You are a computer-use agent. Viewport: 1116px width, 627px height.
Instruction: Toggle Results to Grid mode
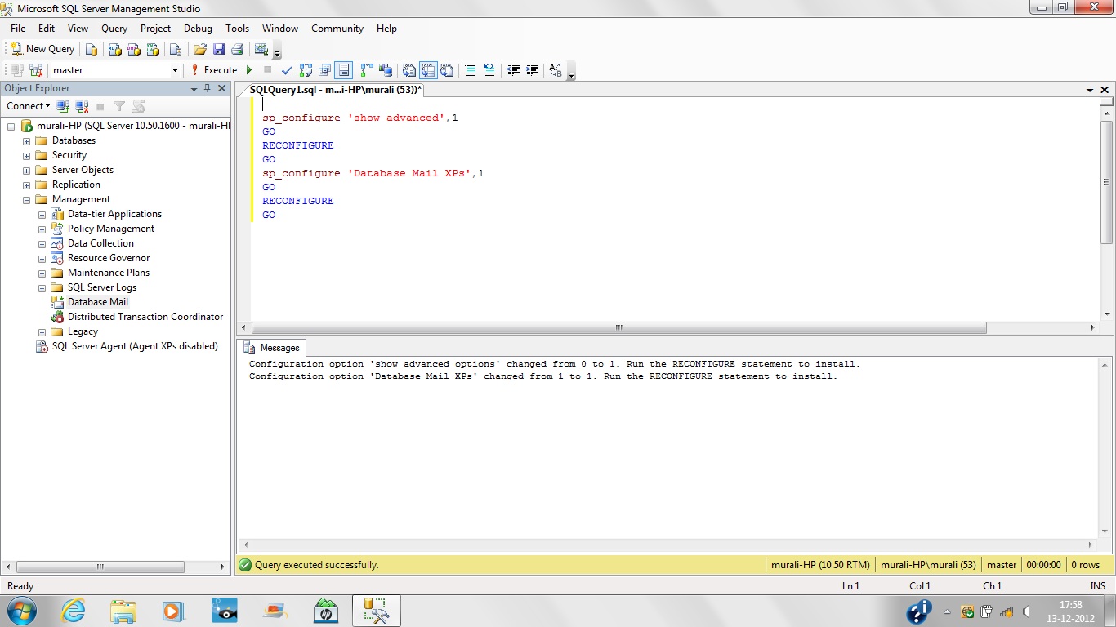tap(428, 70)
